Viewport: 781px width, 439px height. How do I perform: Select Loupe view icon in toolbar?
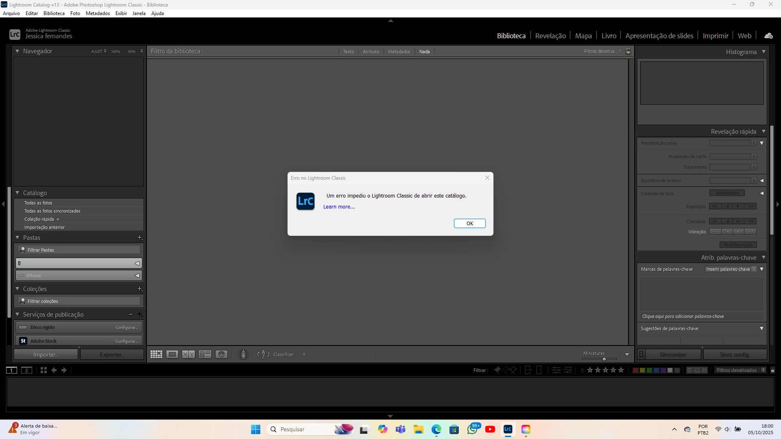tap(172, 354)
